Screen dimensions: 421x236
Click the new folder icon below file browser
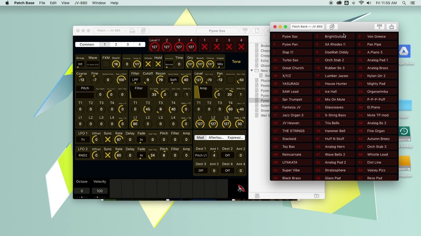click(x=316, y=196)
